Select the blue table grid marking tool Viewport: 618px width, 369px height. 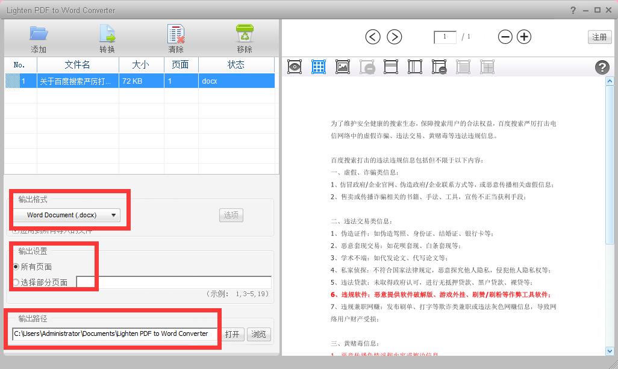pos(319,67)
